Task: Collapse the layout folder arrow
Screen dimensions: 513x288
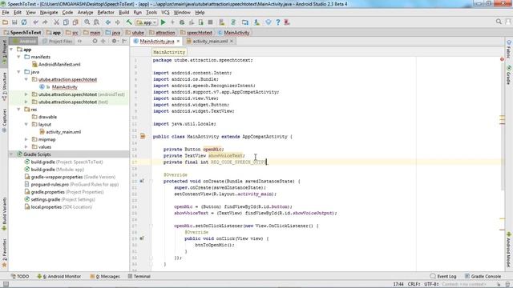Action: tap(26, 125)
